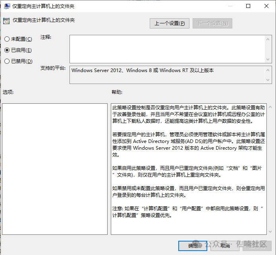The height and width of the screenshot is (255, 276).
Task: Click the 注释 label
Action: click(46, 37)
